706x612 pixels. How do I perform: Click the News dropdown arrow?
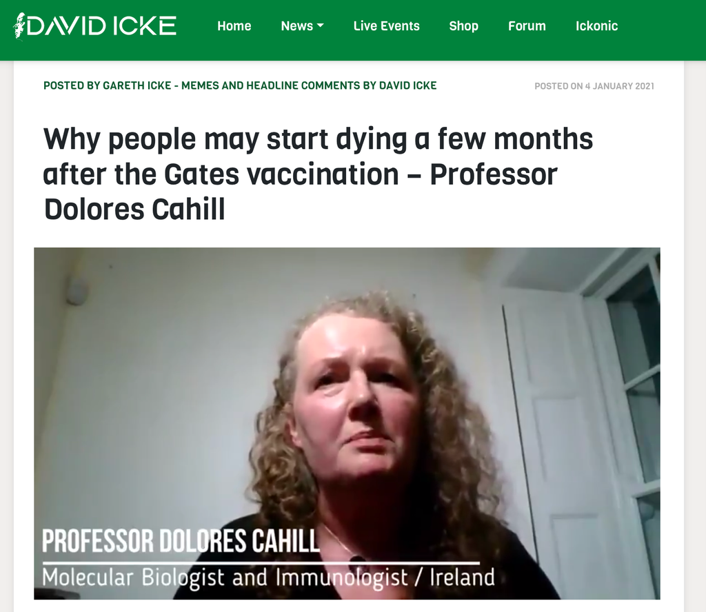pos(321,26)
